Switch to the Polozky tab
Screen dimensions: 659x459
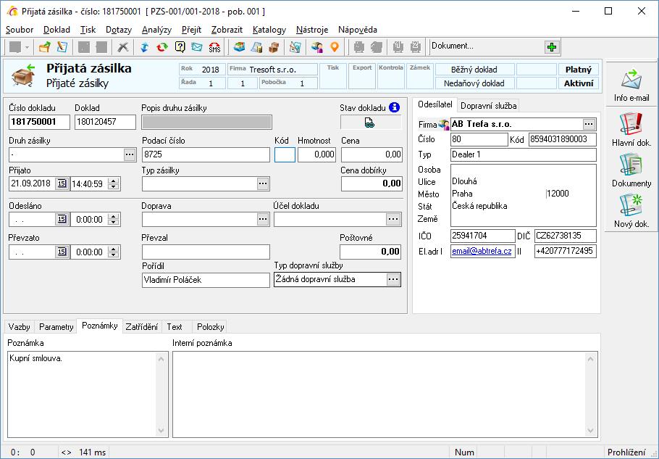[x=211, y=327]
